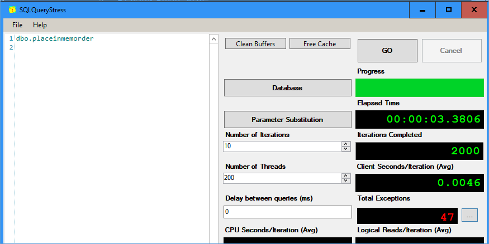Click the Number of Threads input field
This screenshot has height=244, width=489.
(x=283, y=178)
